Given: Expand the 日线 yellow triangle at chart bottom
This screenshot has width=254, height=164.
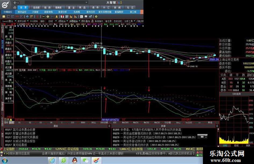Looking at the screenshot, I should (11, 120).
